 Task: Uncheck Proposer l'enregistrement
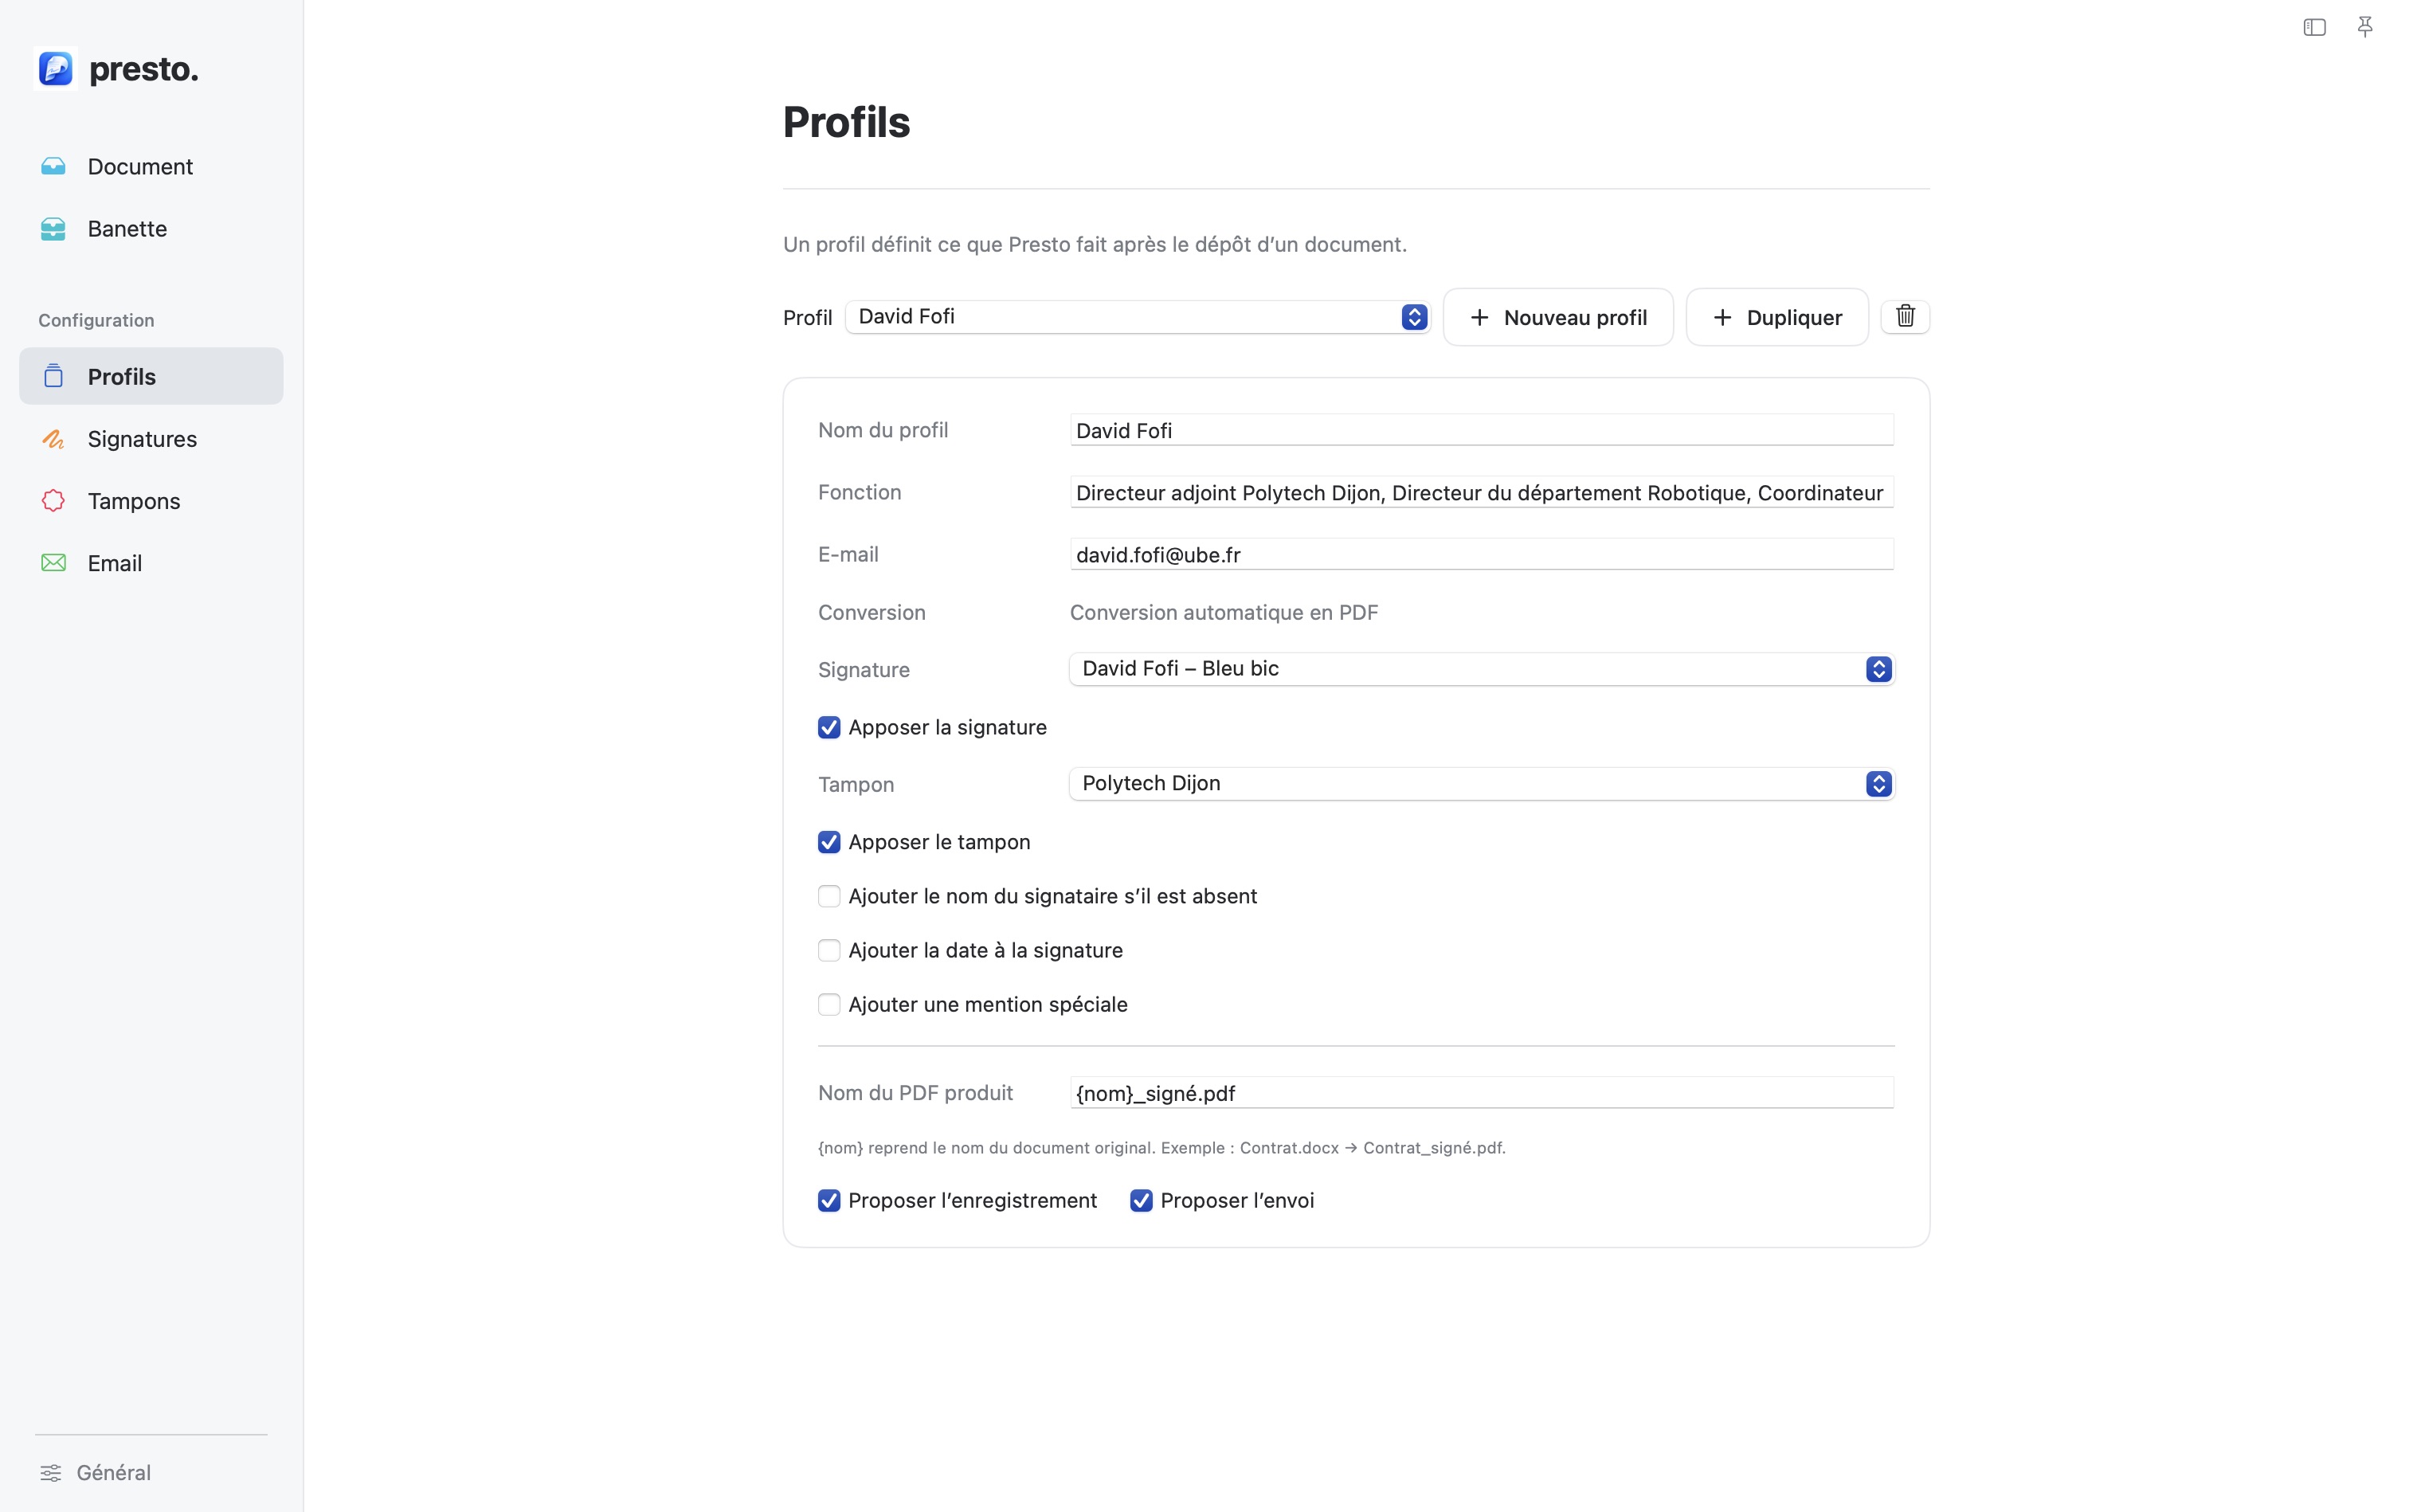click(x=829, y=1201)
